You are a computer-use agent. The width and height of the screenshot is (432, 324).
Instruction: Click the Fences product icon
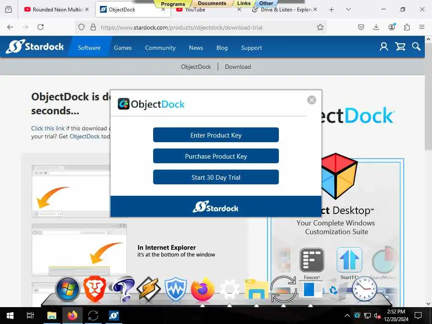[312, 260]
